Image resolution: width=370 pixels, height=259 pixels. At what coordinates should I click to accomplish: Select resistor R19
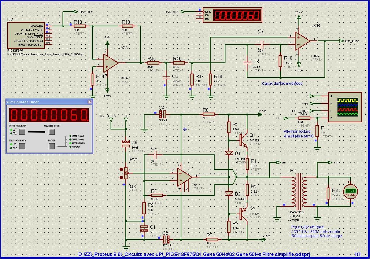[280, 61]
